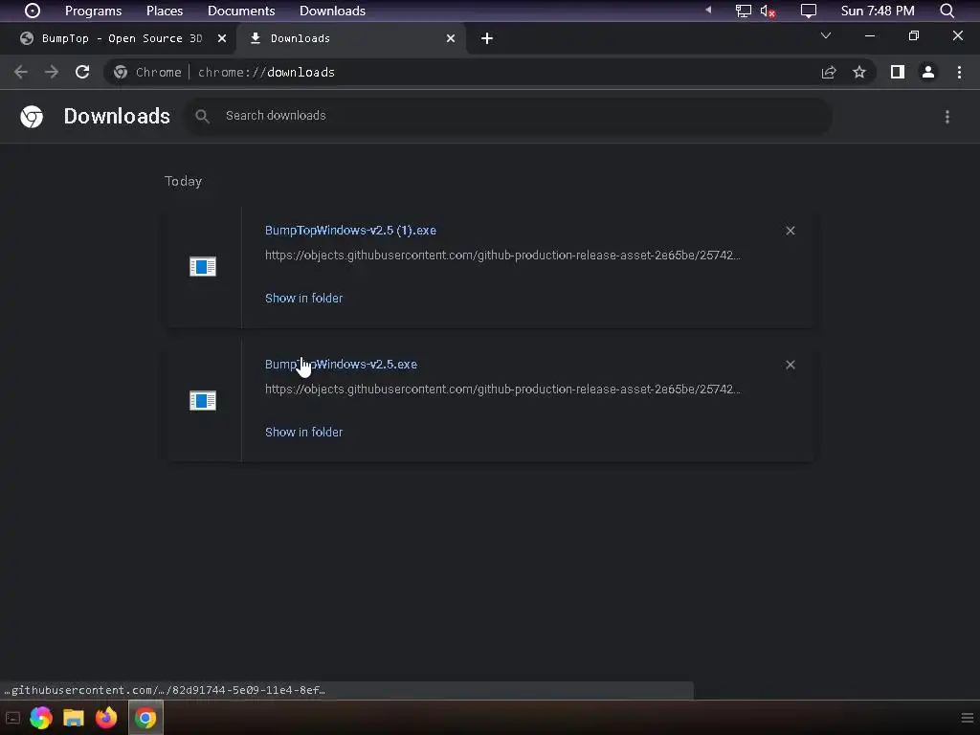Open a new browser tab
Screen dimensions: 980x735
coord(487,38)
